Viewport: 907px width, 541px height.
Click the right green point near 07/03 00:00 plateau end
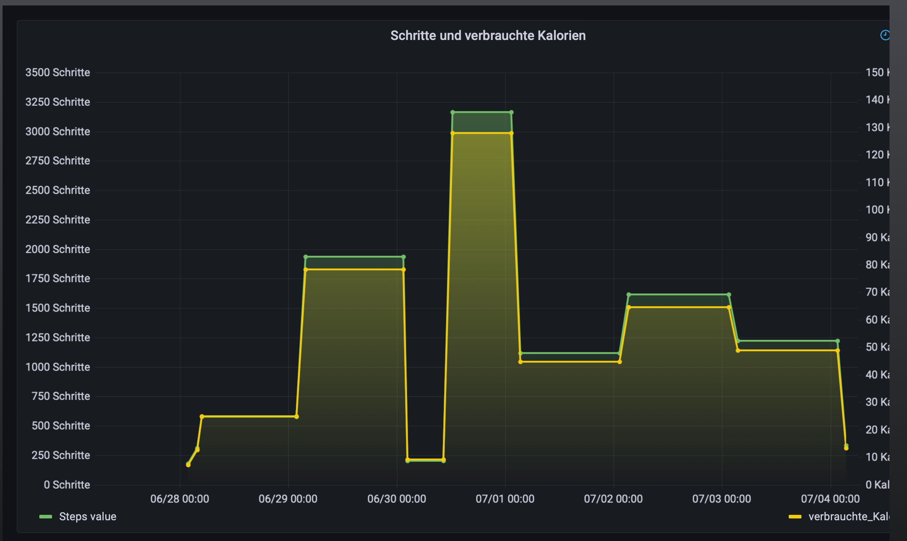tap(729, 294)
